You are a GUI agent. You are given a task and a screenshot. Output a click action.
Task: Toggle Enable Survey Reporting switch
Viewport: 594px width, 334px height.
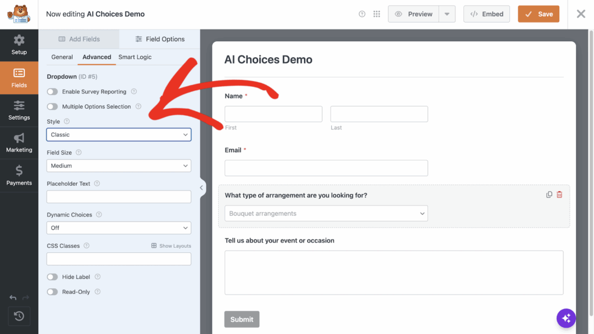tap(52, 91)
